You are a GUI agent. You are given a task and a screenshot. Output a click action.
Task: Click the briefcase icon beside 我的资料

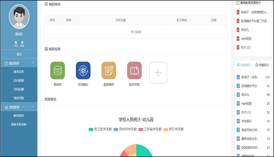pyautogui.click(x=6, y=64)
